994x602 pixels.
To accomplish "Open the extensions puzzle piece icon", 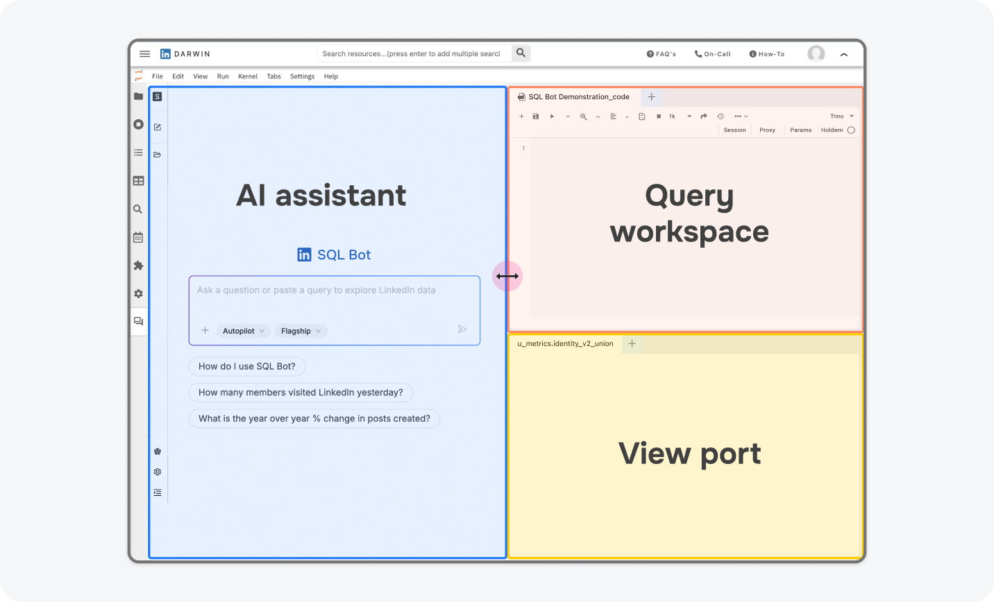I will coord(138,266).
